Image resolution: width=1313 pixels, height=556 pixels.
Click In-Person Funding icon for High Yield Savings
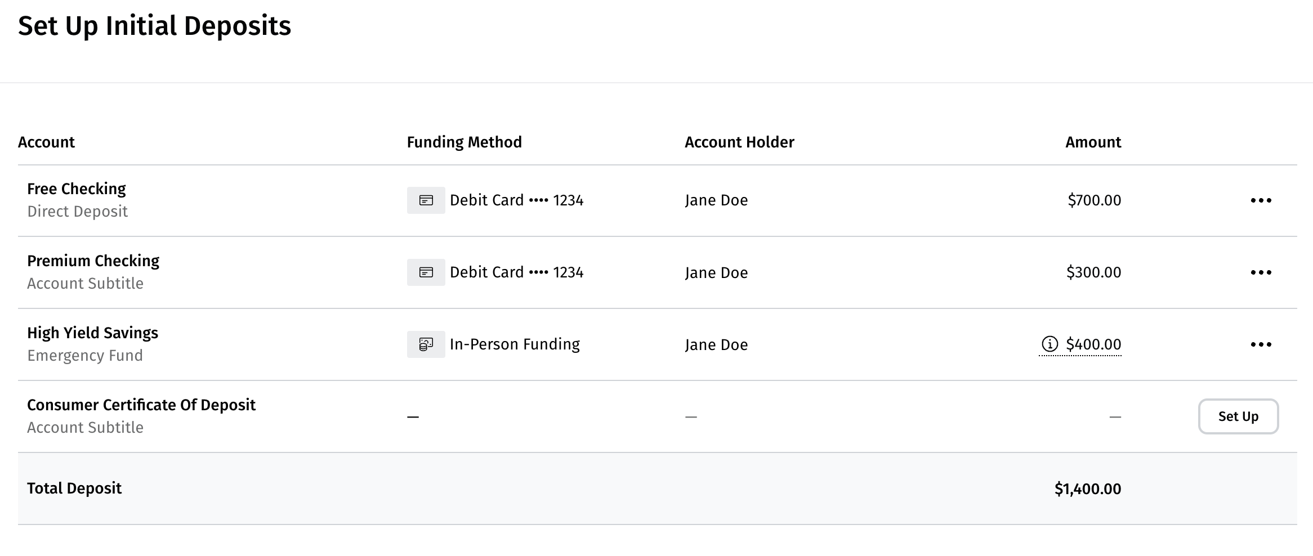426,344
